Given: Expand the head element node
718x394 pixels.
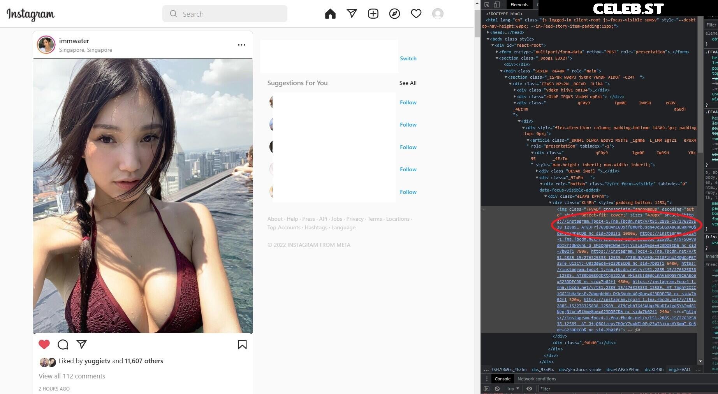Looking at the screenshot, I should (488, 33).
